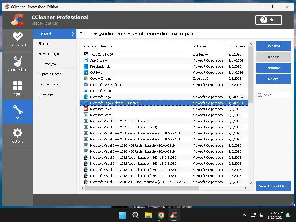Select Visual C++ 2005 Redistributable row
Screen dimensions: 296x222
164,121
